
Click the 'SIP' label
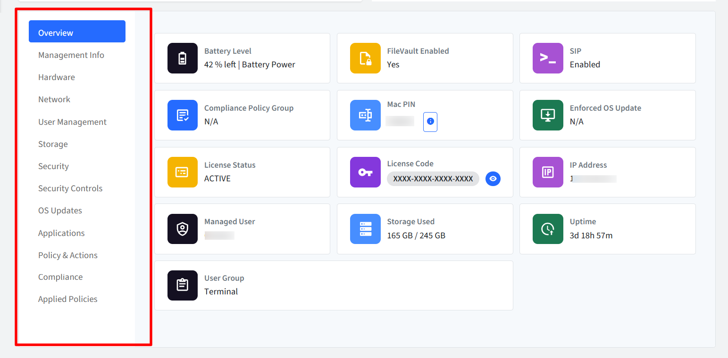tap(576, 51)
